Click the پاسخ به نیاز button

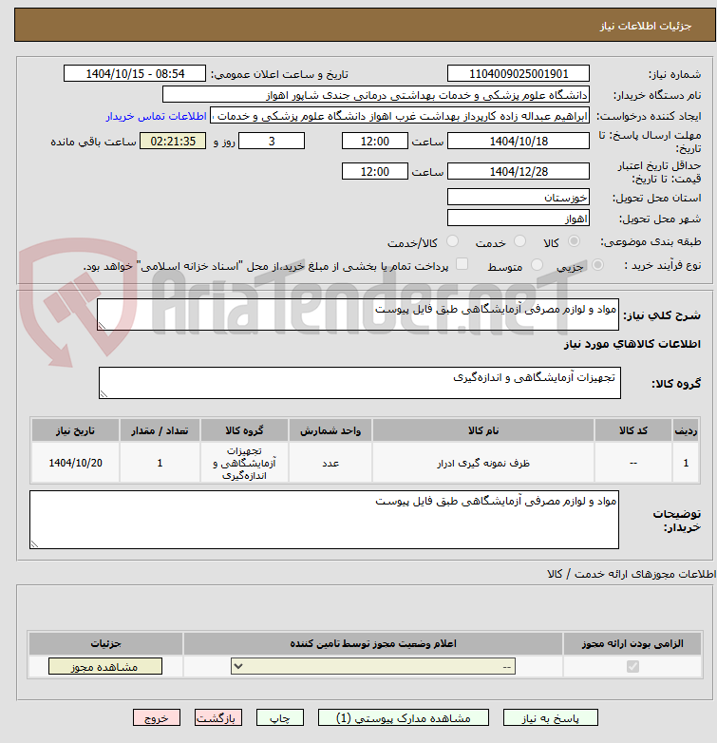pyautogui.click(x=550, y=718)
